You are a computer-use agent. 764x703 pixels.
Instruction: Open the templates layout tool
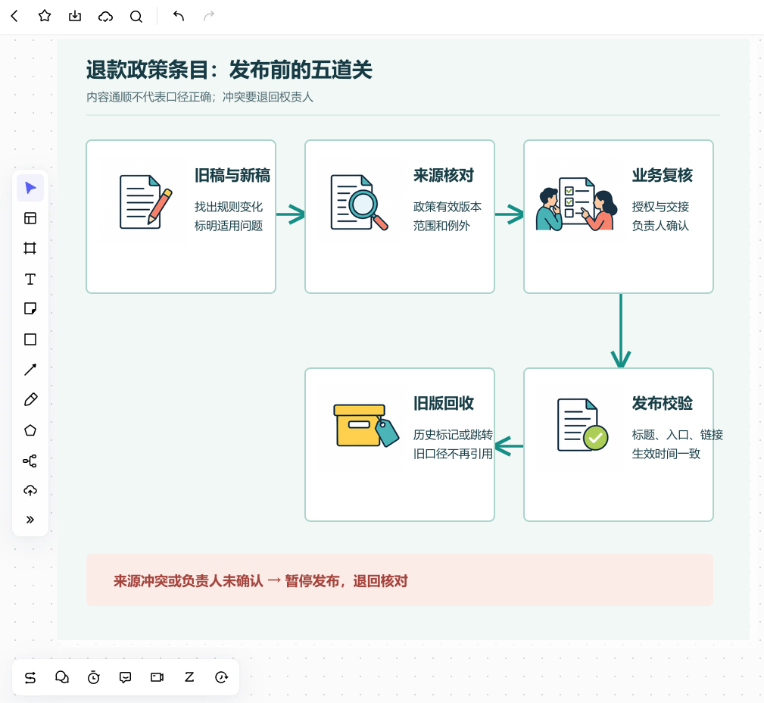click(x=30, y=218)
